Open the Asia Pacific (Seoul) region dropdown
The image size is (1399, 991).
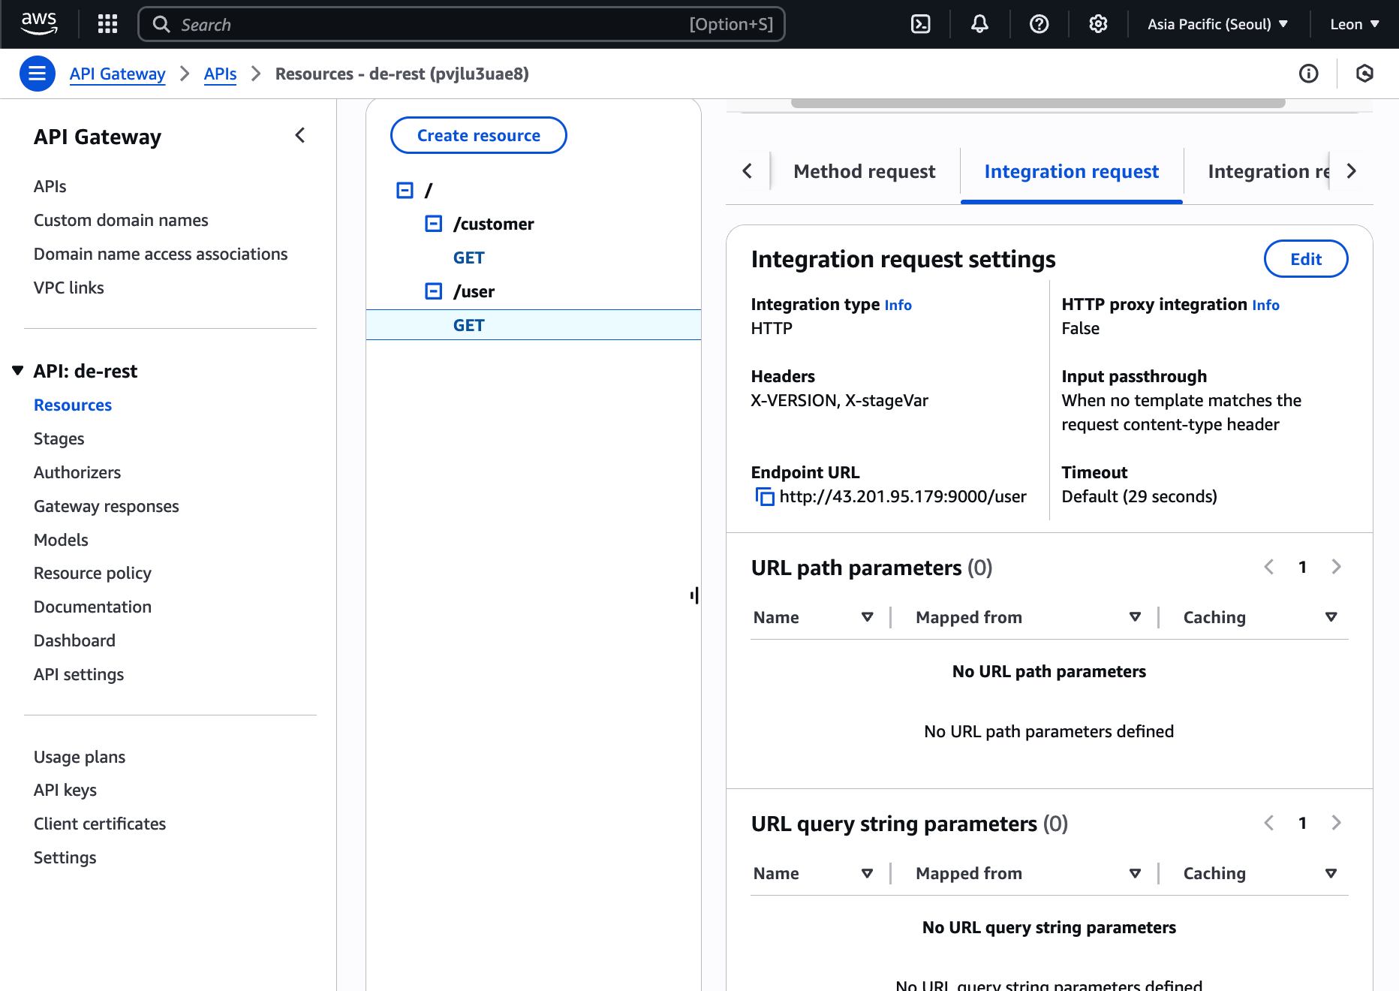click(x=1217, y=24)
